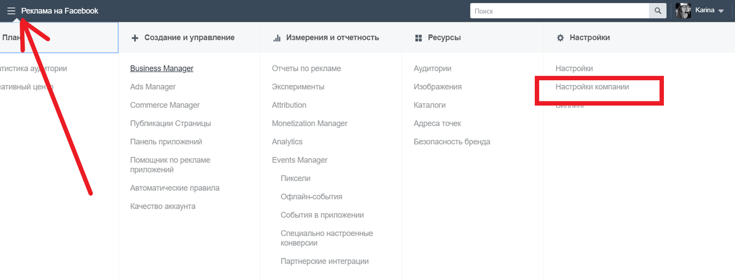Screen dimensions: 735x280
Task: Click the grid icon beside Ресурсы
Action: [418, 38]
